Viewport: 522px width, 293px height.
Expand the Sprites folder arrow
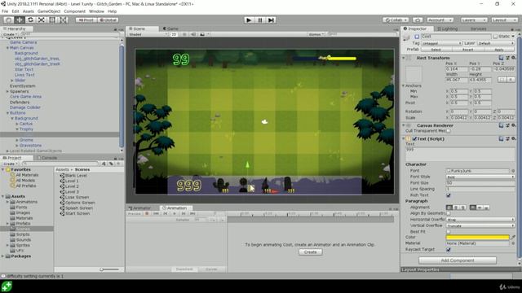click(7, 245)
